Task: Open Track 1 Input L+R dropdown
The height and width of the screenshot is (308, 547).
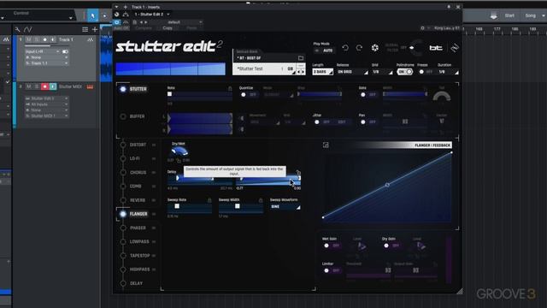Action: pos(42,51)
